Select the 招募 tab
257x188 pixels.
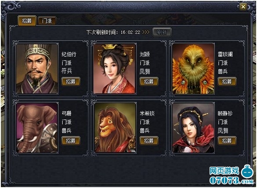click(27, 21)
